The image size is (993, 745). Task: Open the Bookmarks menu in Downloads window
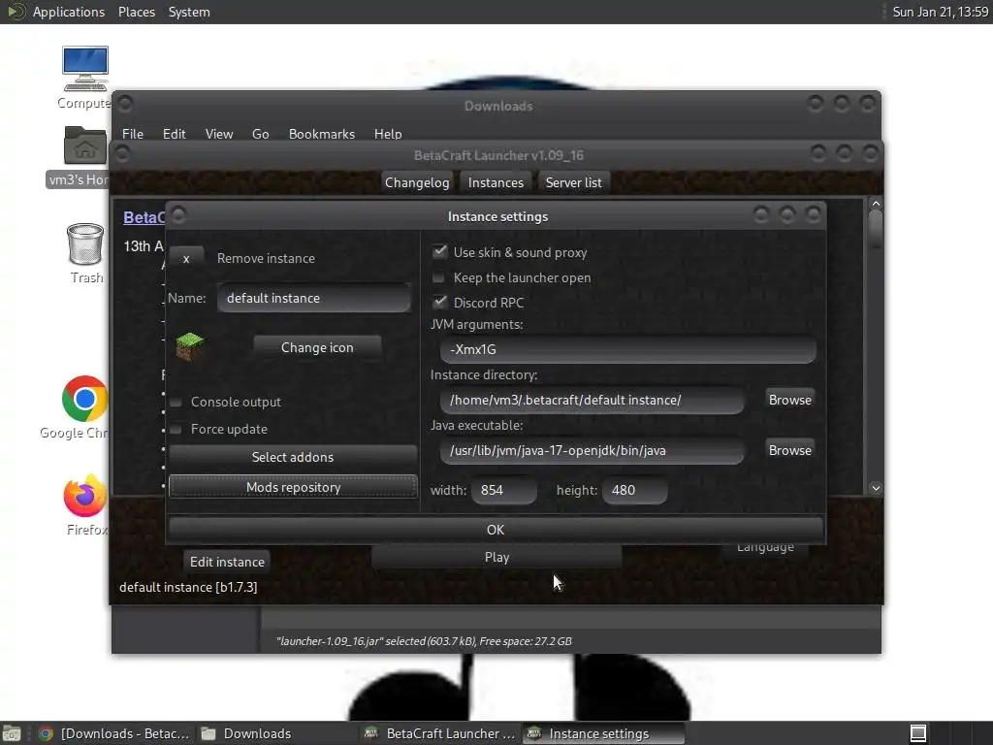(x=322, y=134)
